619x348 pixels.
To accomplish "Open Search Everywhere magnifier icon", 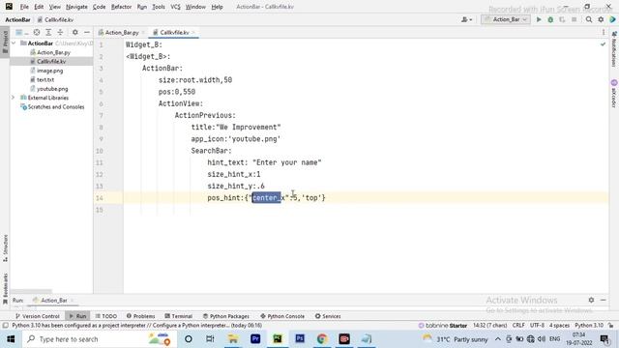I will pos(589,19).
